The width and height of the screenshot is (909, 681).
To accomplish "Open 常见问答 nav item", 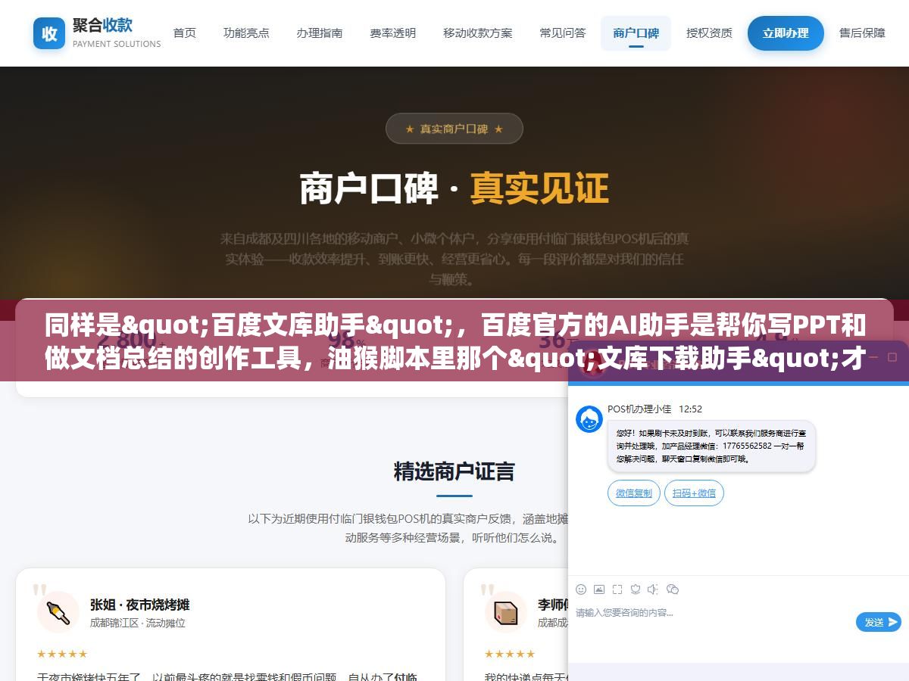I will pyautogui.click(x=563, y=33).
